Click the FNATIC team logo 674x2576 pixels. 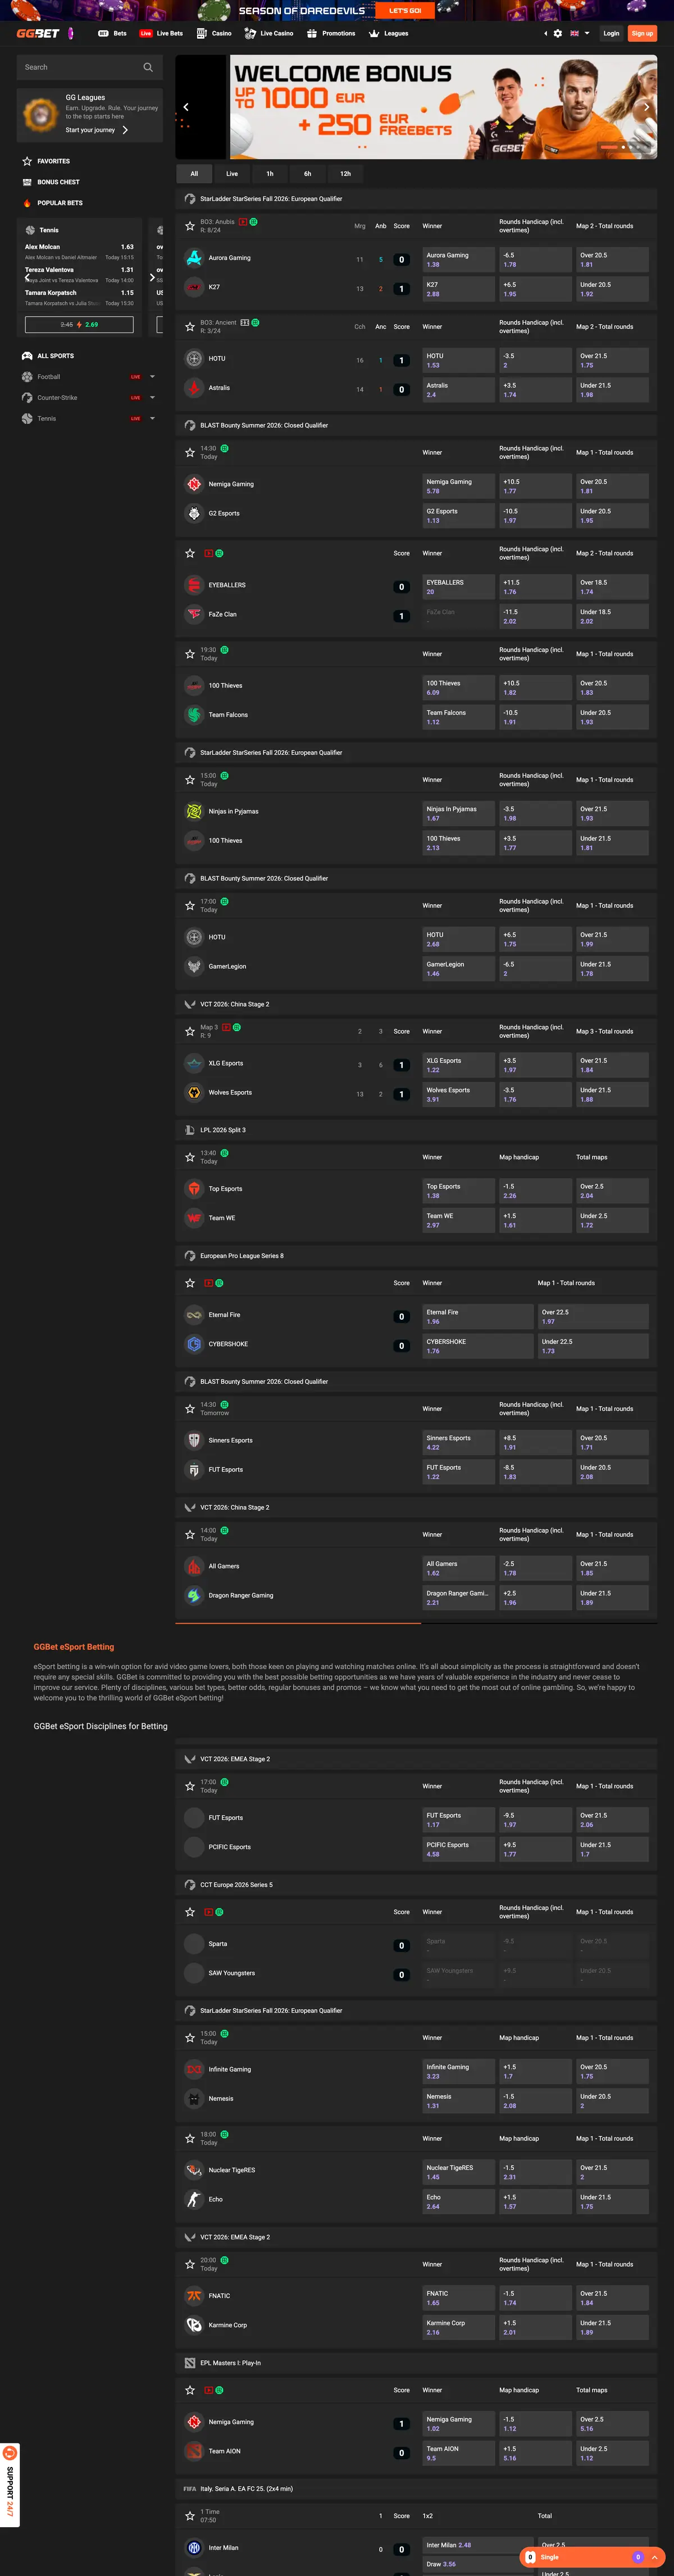pos(194,2296)
